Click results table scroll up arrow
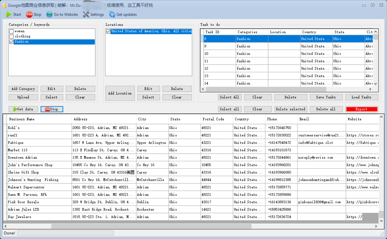Viewport: 387px width, 239px height. pos(381,117)
